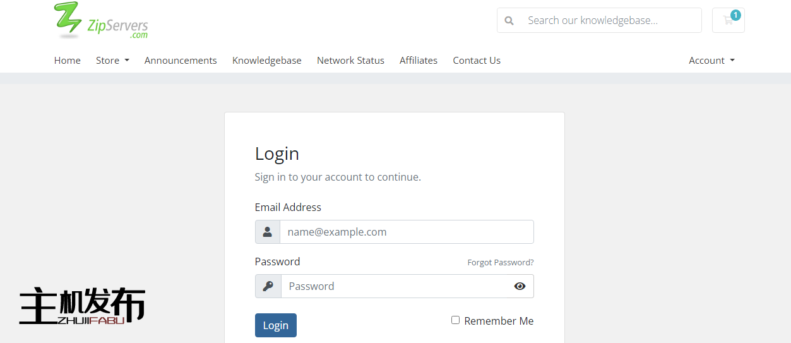The image size is (791, 343).
Task: Click the Forgot Password? link
Action: 500,262
